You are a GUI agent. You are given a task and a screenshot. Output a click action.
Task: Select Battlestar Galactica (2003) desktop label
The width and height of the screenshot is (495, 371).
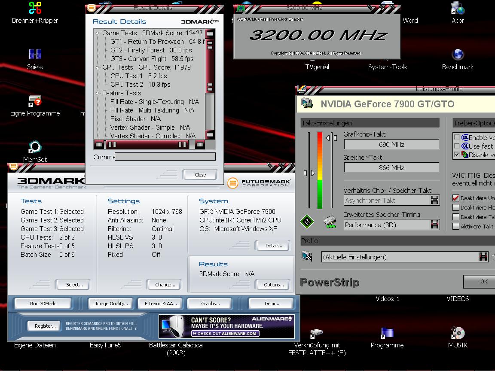click(x=176, y=349)
